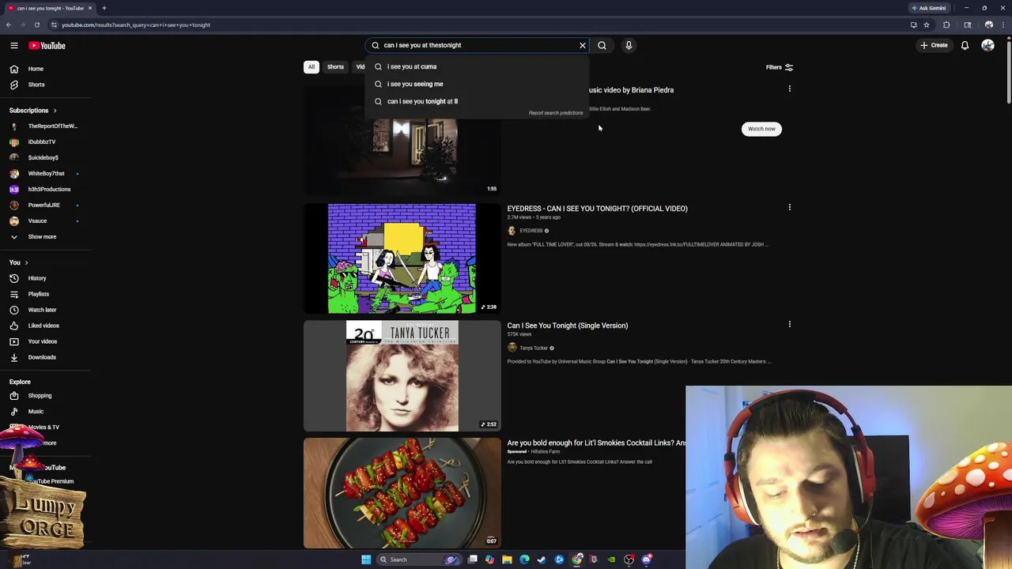1012x569 pixels.
Task: Expand the You section chevron
Action: coord(26,262)
